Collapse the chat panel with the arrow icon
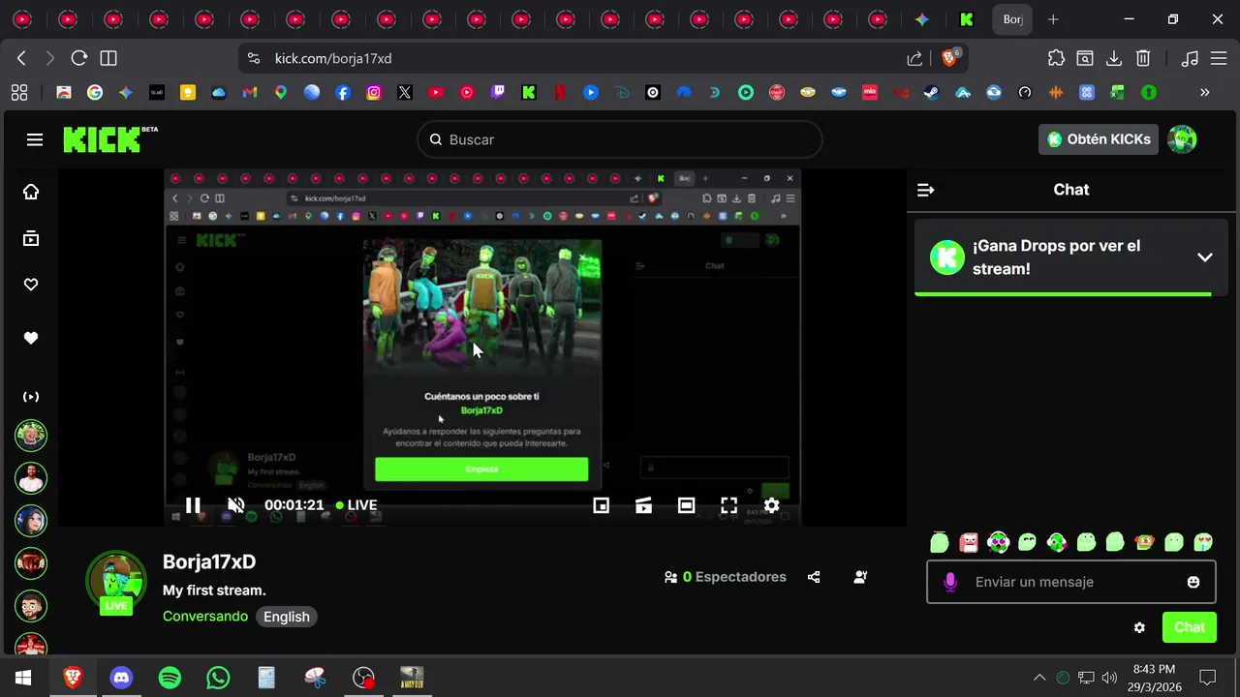 click(925, 190)
